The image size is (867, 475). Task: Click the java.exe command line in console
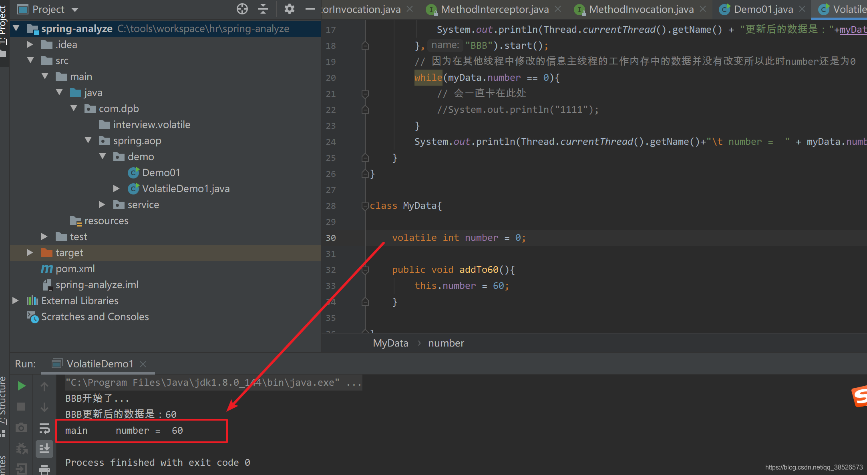213,383
